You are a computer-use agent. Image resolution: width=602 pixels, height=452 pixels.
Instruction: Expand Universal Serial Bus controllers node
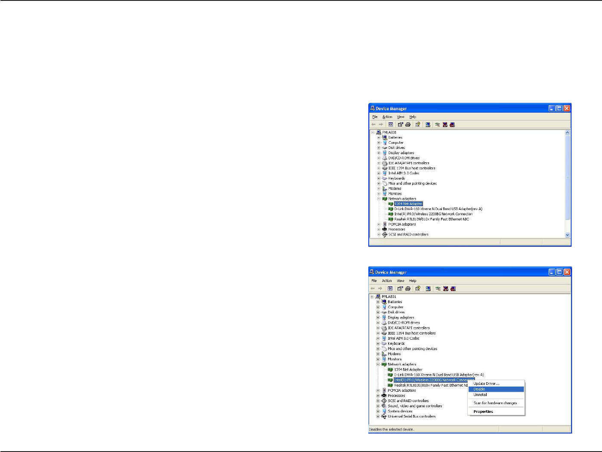coord(378,416)
